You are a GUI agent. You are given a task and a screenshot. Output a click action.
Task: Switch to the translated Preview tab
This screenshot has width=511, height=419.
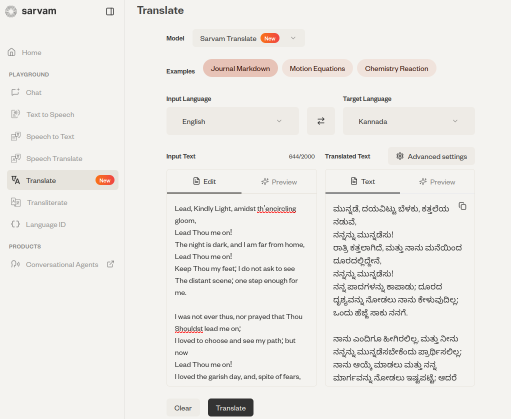[437, 181]
